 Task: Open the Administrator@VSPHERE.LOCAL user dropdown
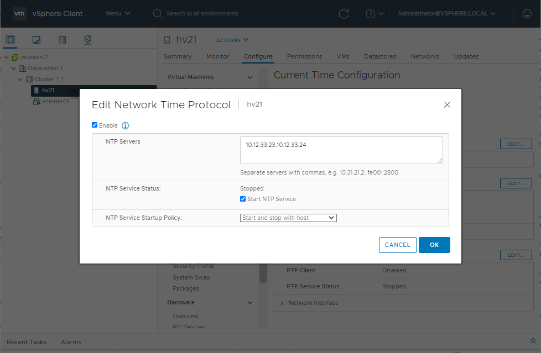(446, 13)
